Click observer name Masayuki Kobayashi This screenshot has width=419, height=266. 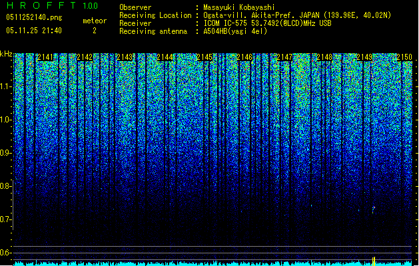(x=239, y=7)
